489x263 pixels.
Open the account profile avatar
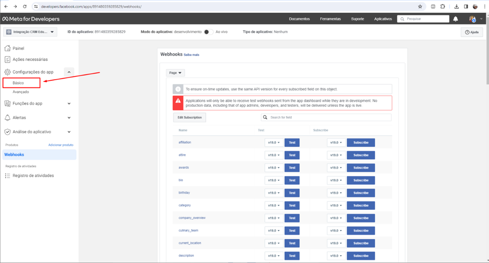click(x=472, y=19)
